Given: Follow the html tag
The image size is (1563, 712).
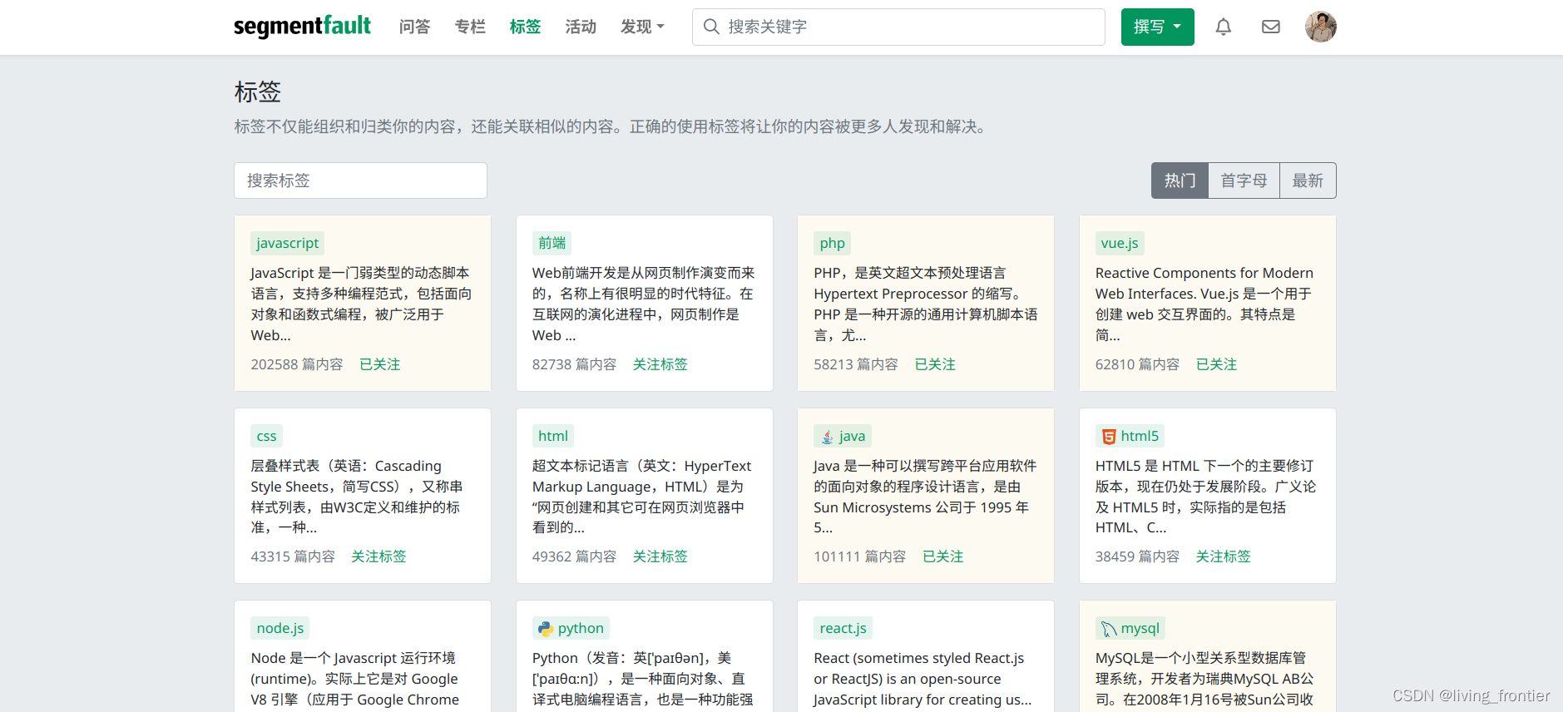Looking at the screenshot, I should (x=660, y=556).
